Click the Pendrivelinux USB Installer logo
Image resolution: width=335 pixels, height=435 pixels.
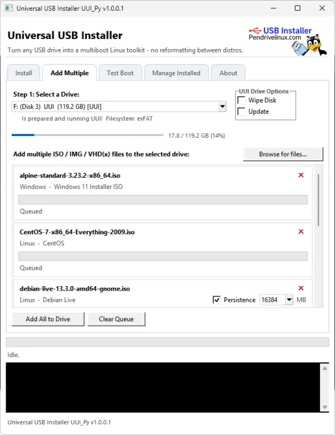pos(288,41)
